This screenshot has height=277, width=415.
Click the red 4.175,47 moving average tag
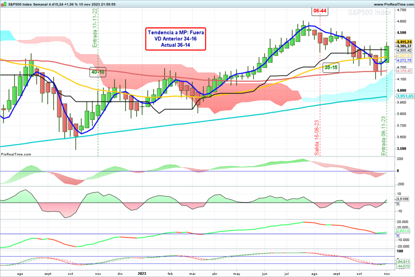pos(404,71)
